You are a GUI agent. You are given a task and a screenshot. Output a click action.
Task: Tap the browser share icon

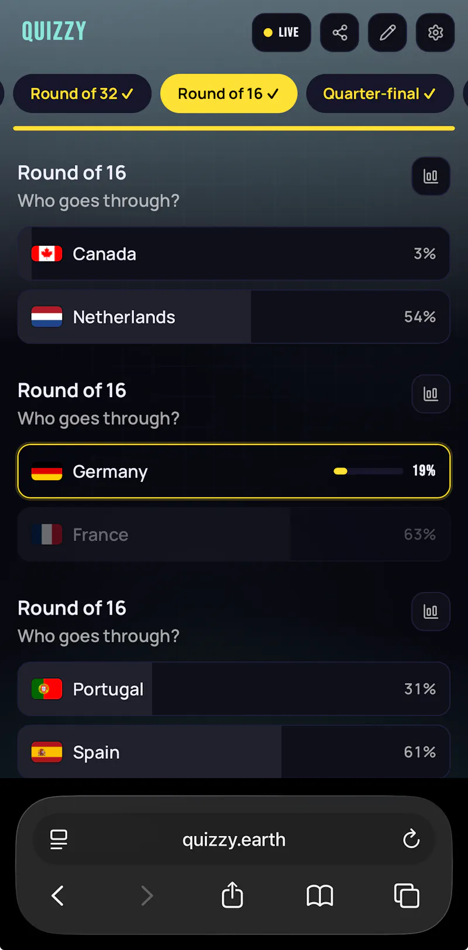click(232, 895)
